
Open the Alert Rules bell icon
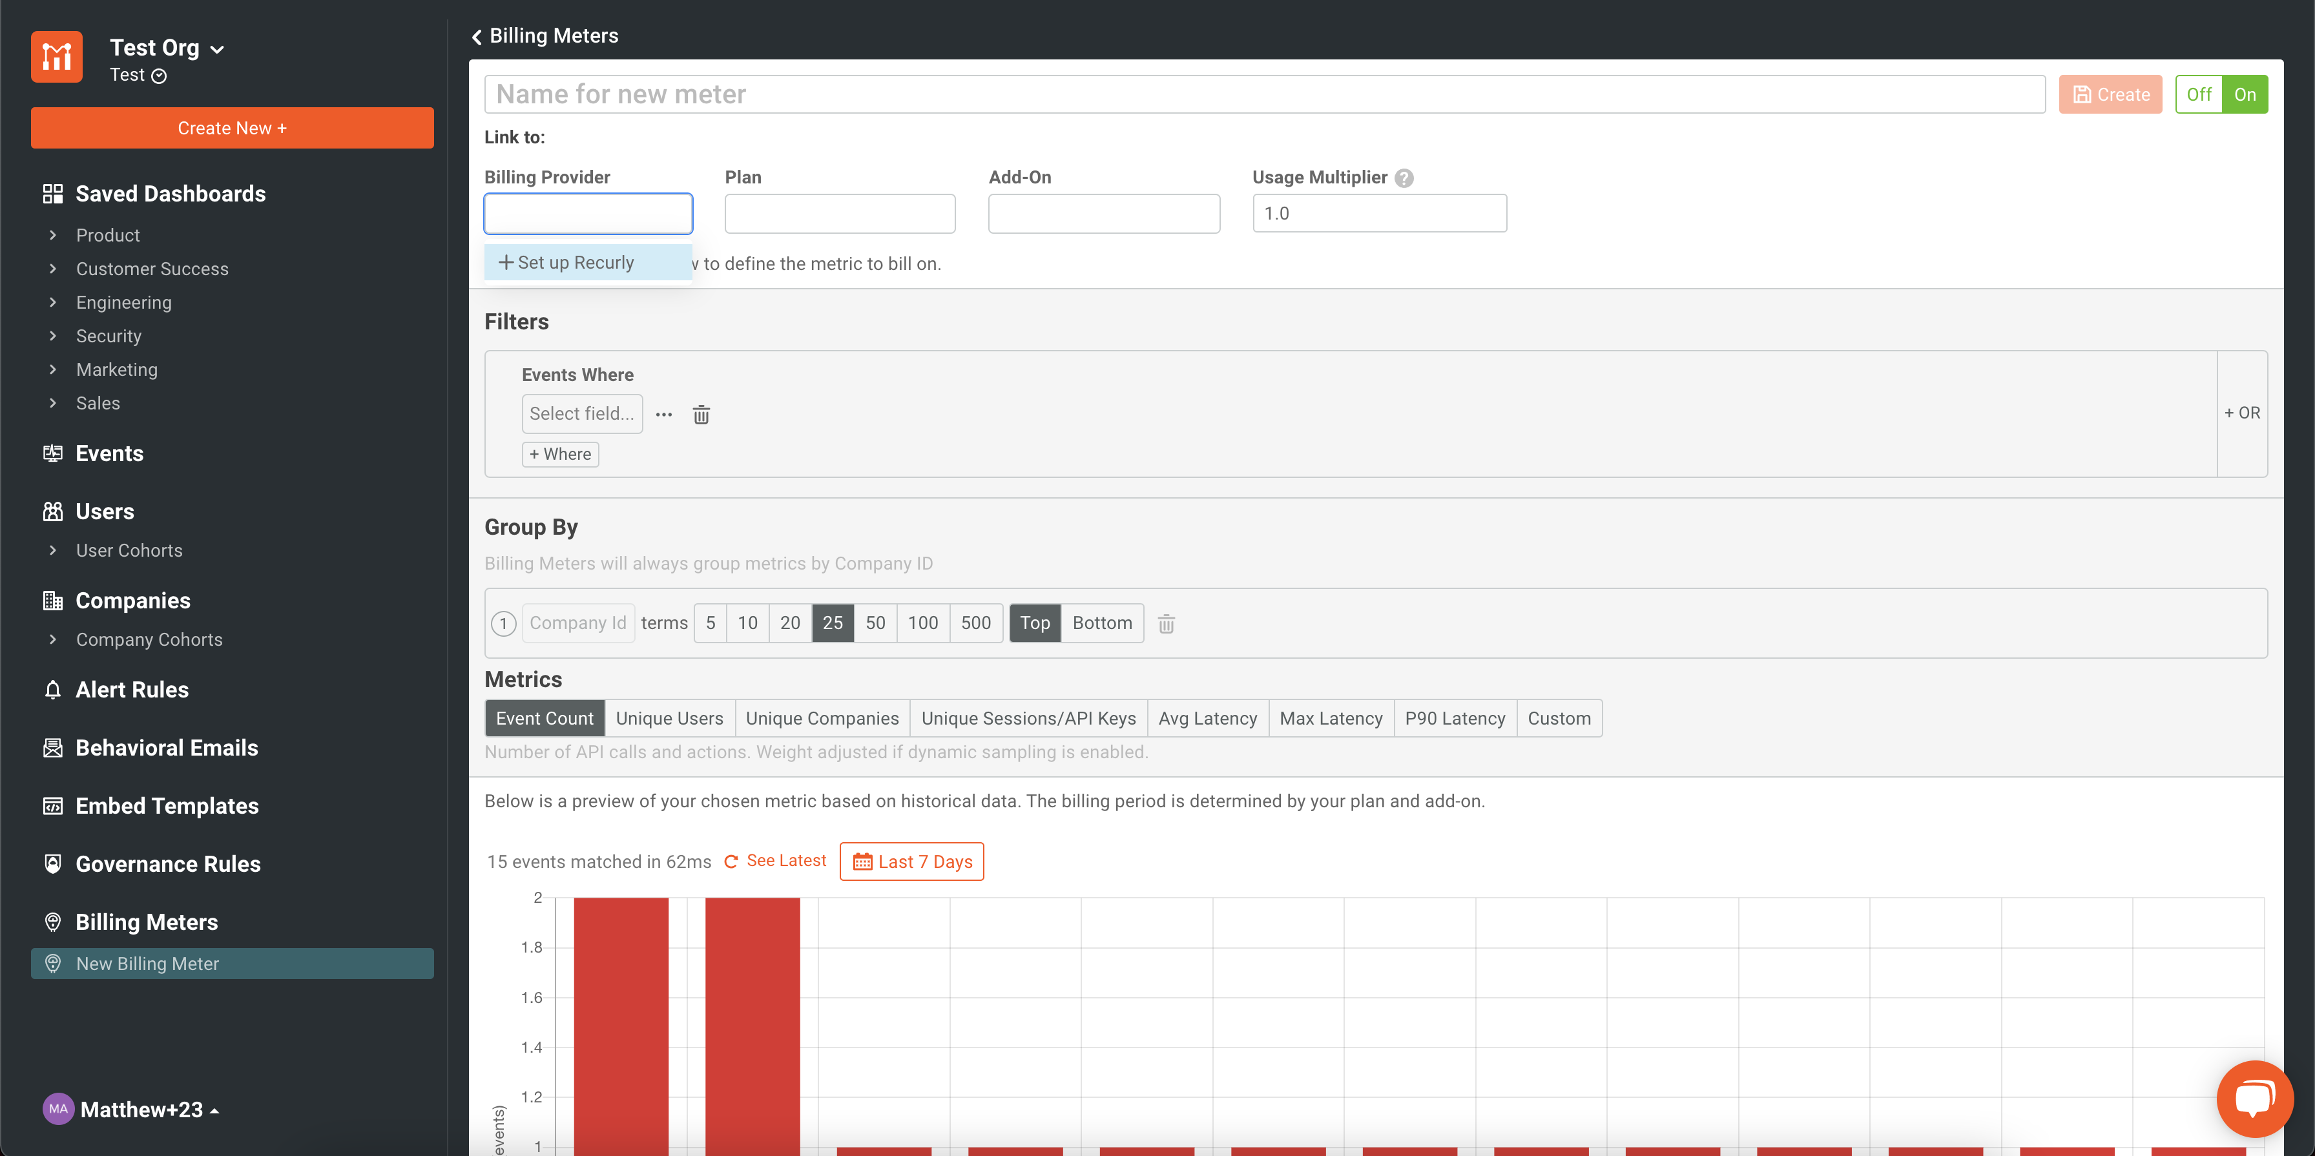pyautogui.click(x=53, y=689)
